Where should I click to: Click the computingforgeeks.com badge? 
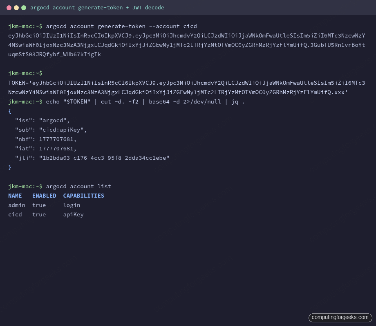(340, 317)
